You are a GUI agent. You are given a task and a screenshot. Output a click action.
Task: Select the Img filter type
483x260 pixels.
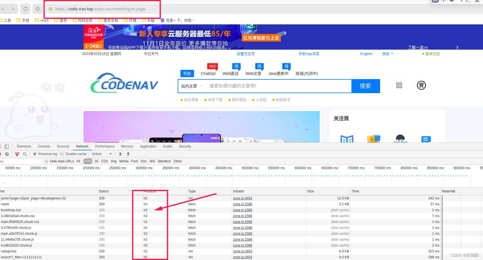[114, 161]
